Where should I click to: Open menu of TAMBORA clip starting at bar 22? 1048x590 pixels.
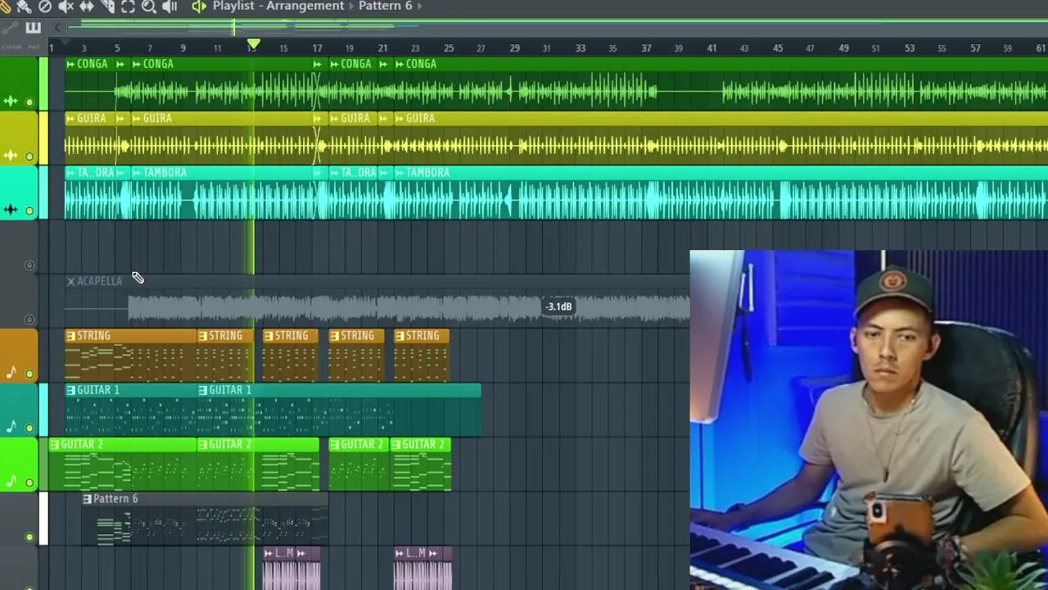(400, 173)
